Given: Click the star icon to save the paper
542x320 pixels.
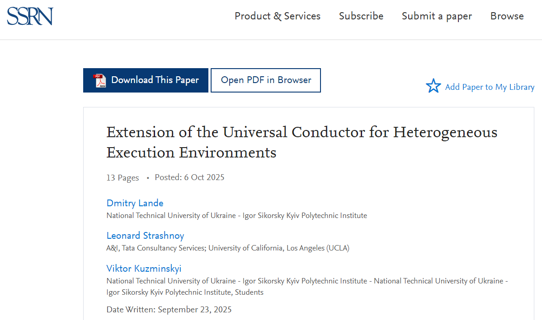Looking at the screenshot, I should coord(433,86).
